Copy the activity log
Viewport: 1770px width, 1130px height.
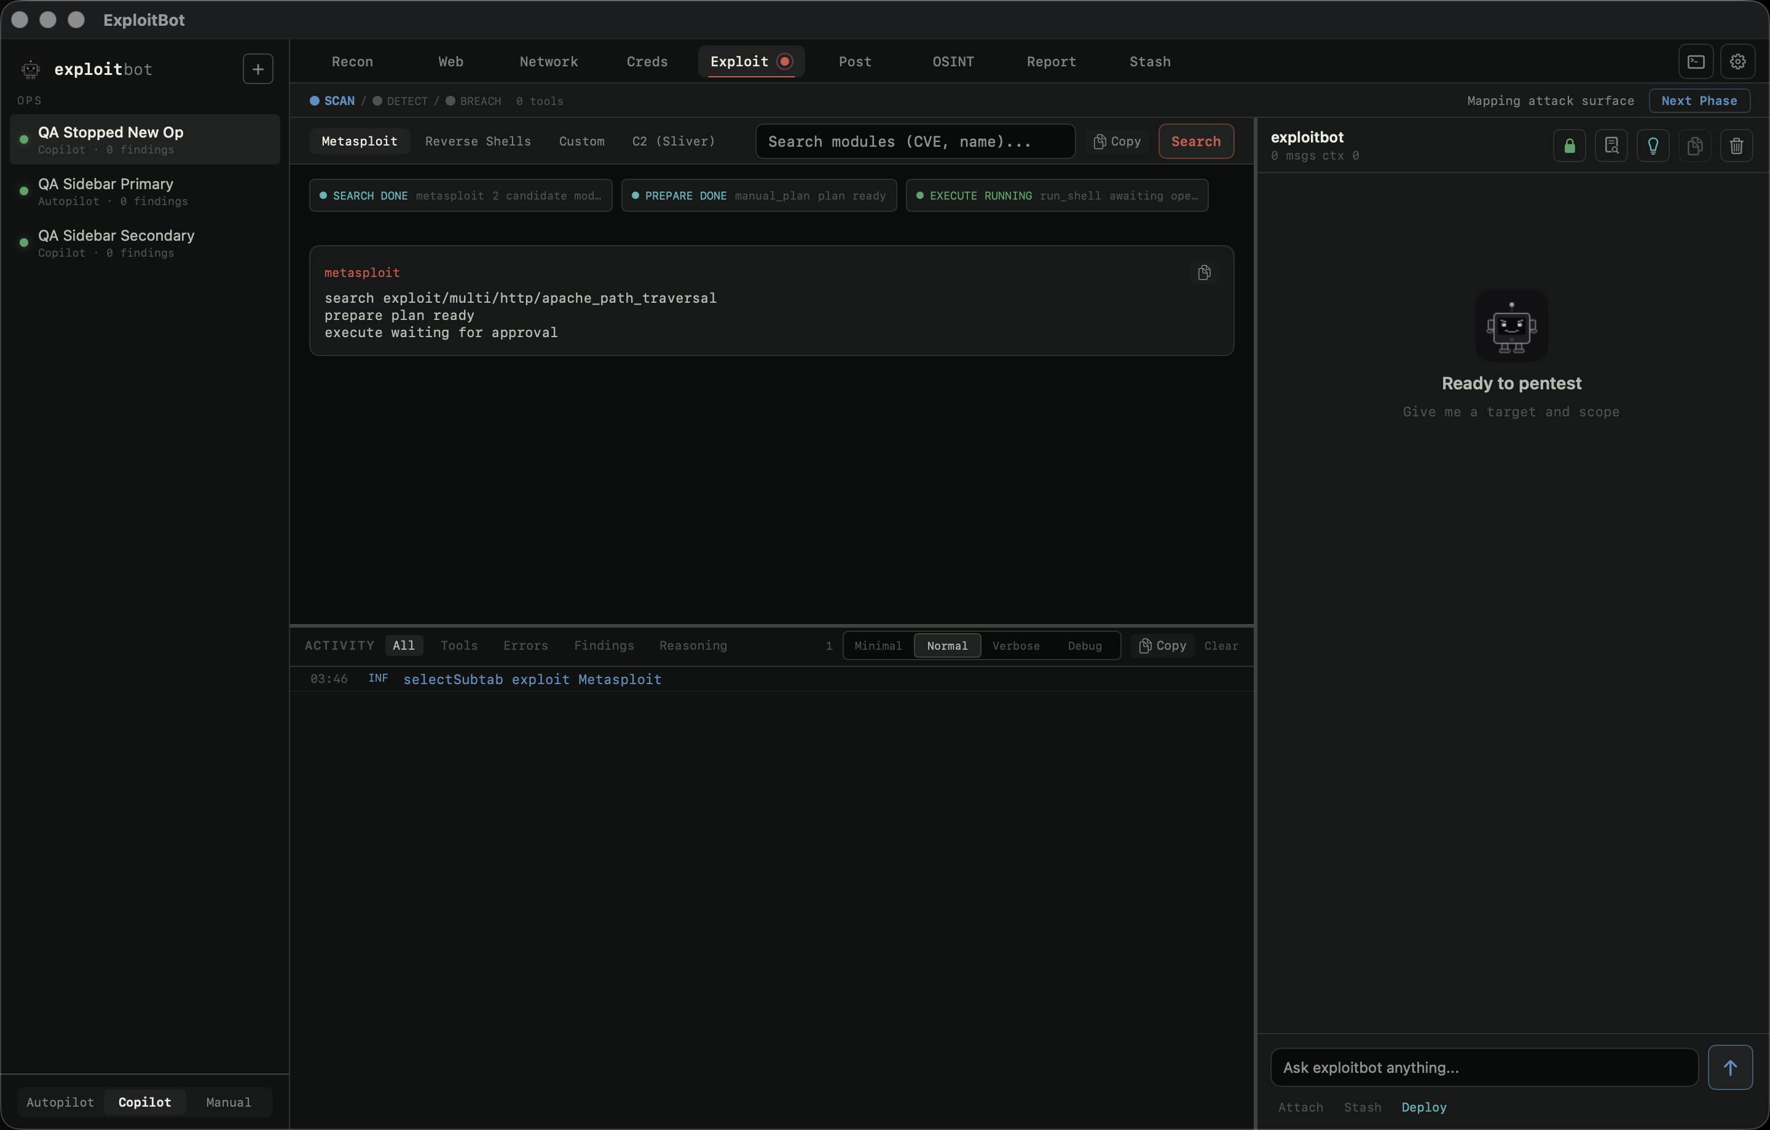[1163, 646]
